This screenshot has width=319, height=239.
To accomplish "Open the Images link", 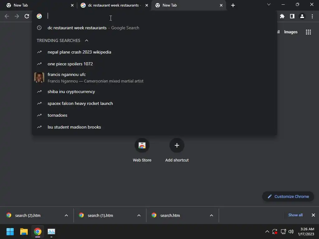I will (x=291, y=32).
